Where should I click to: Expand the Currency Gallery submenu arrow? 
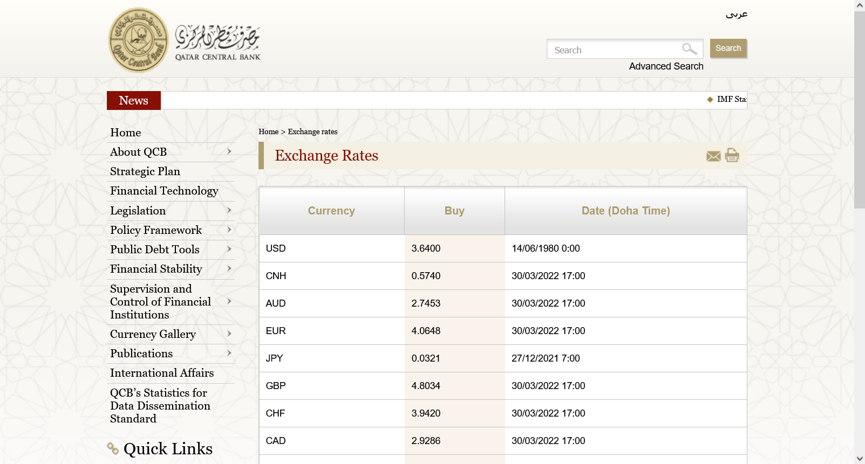(229, 334)
